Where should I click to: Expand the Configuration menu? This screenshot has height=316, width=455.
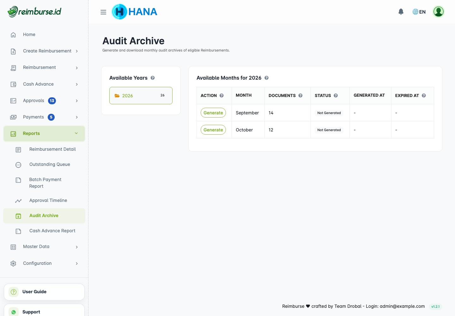tap(44, 263)
